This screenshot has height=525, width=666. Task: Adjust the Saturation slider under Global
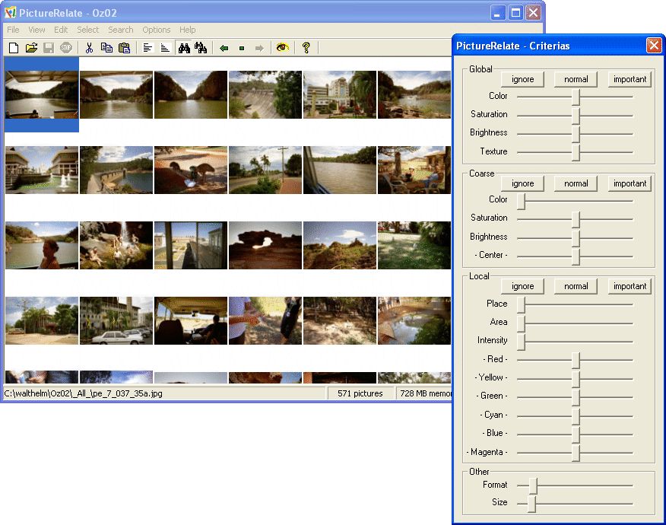click(575, 114)
